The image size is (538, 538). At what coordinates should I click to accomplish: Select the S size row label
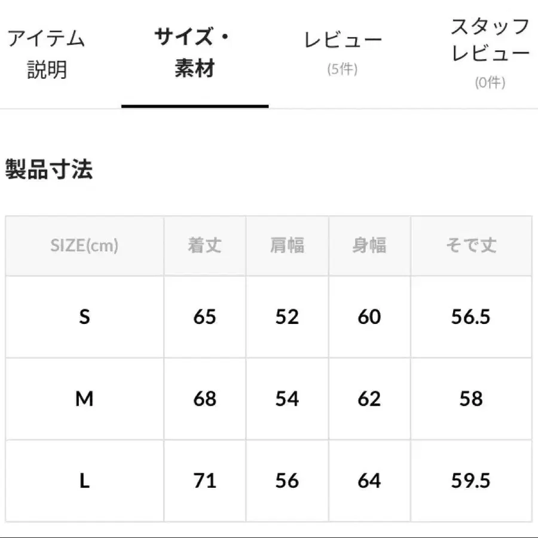pyautogui.click(x=84, y=317)
